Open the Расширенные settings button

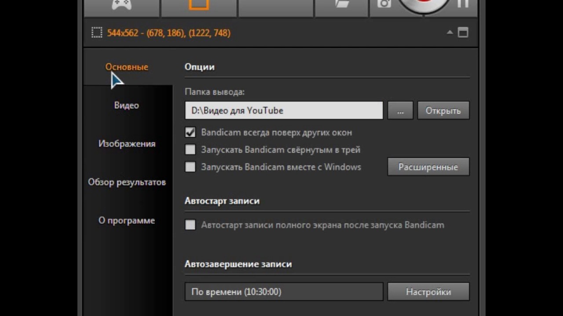pos(428,167)
